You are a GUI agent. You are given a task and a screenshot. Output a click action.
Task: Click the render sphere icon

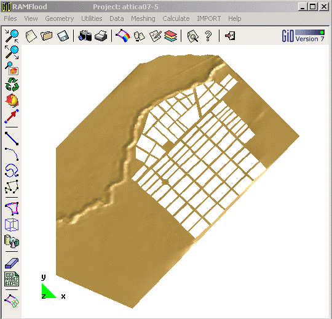pyautogui.click(x=12, y=100)
